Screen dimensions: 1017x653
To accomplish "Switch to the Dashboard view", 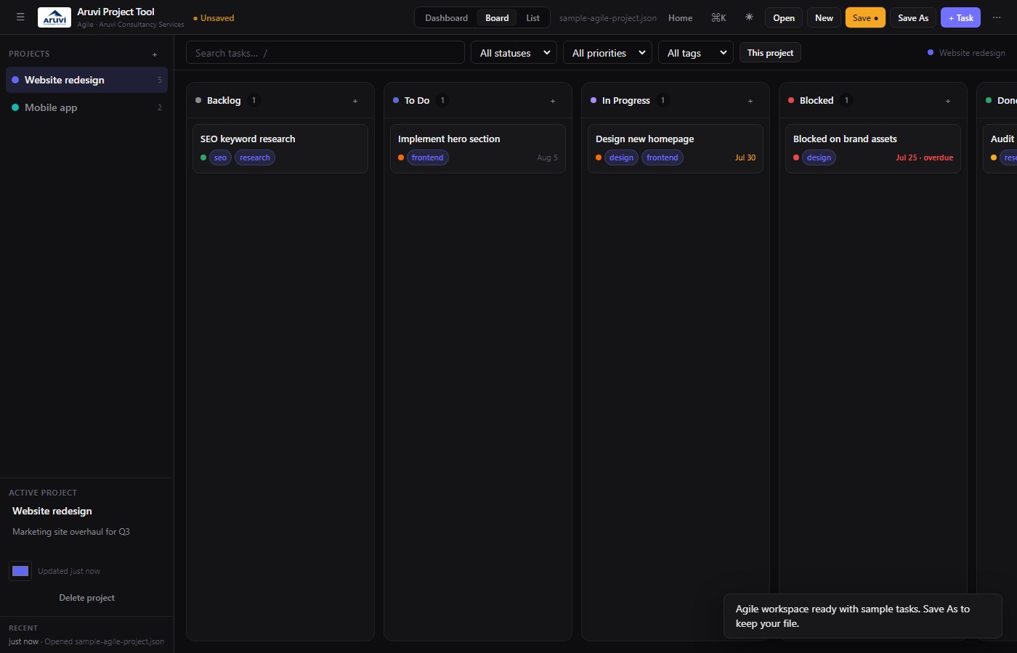I will point(446,17).
